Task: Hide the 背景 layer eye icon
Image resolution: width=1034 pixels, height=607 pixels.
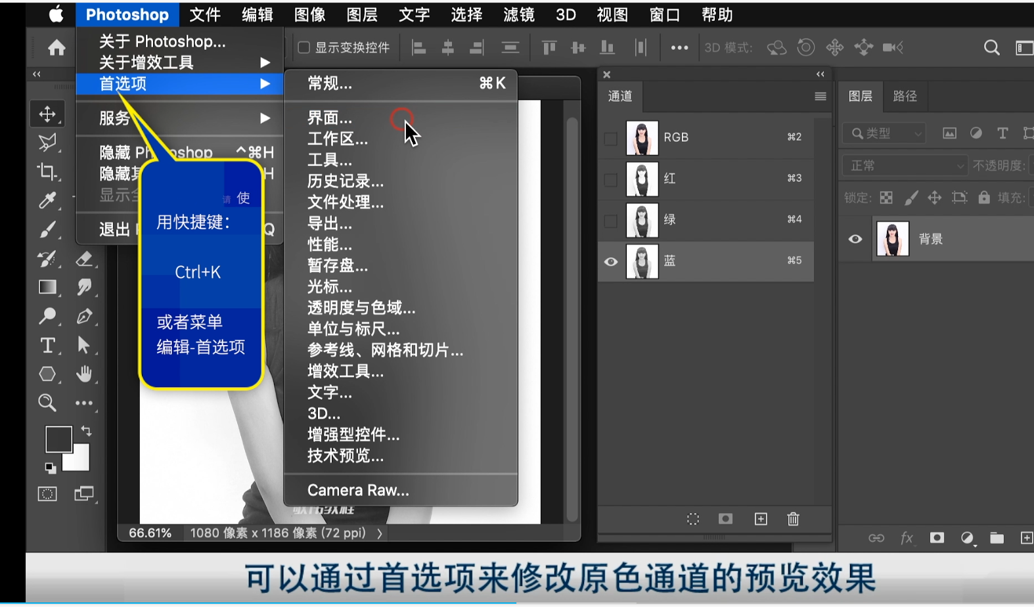Action: 855,239
